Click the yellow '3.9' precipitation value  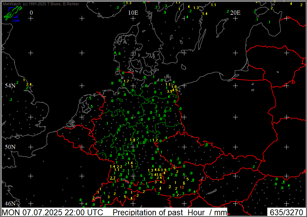[170, 91]
